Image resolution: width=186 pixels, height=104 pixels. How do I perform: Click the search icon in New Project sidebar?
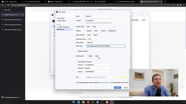(57, 15)
